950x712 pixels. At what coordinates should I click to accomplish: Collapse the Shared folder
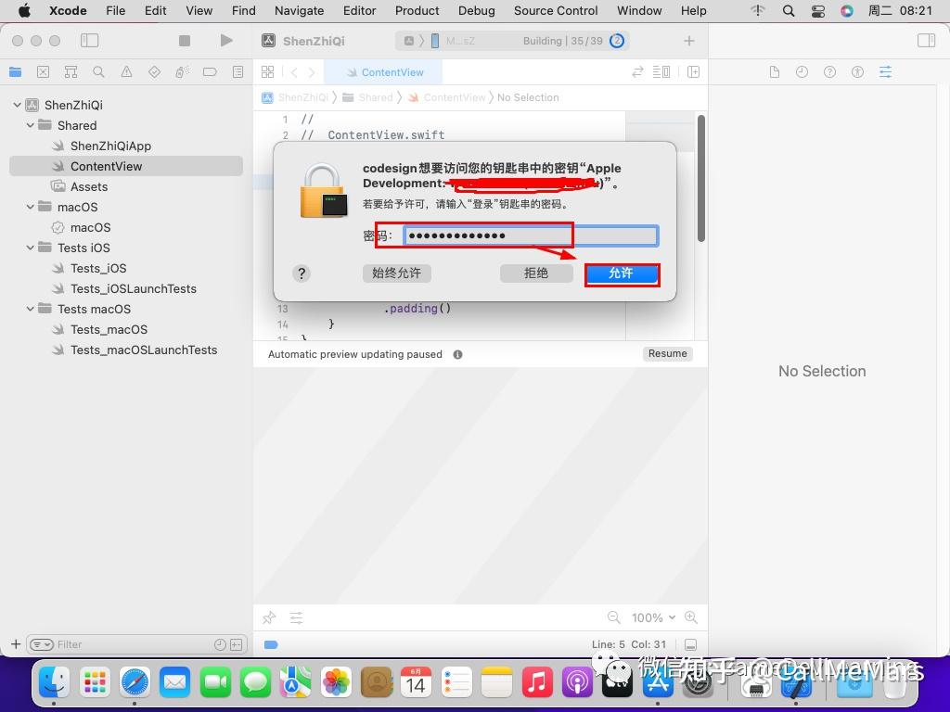coord(31,125)
